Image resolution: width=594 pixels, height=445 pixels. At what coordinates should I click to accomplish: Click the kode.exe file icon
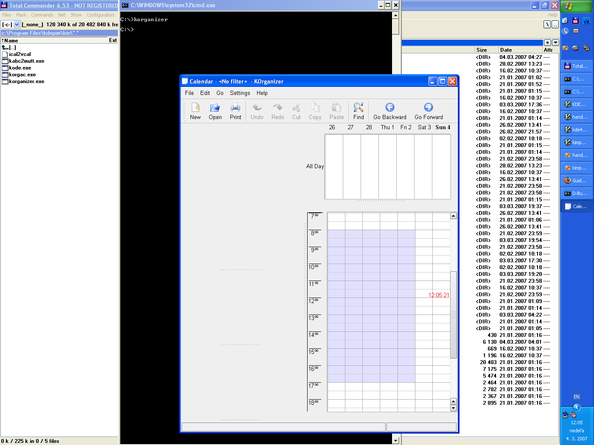(5, 68)
